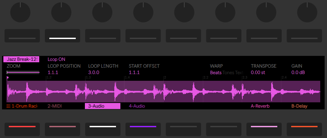Select the 2-MIDI track label
The image size is (327, 138).
tap(55, 106)
